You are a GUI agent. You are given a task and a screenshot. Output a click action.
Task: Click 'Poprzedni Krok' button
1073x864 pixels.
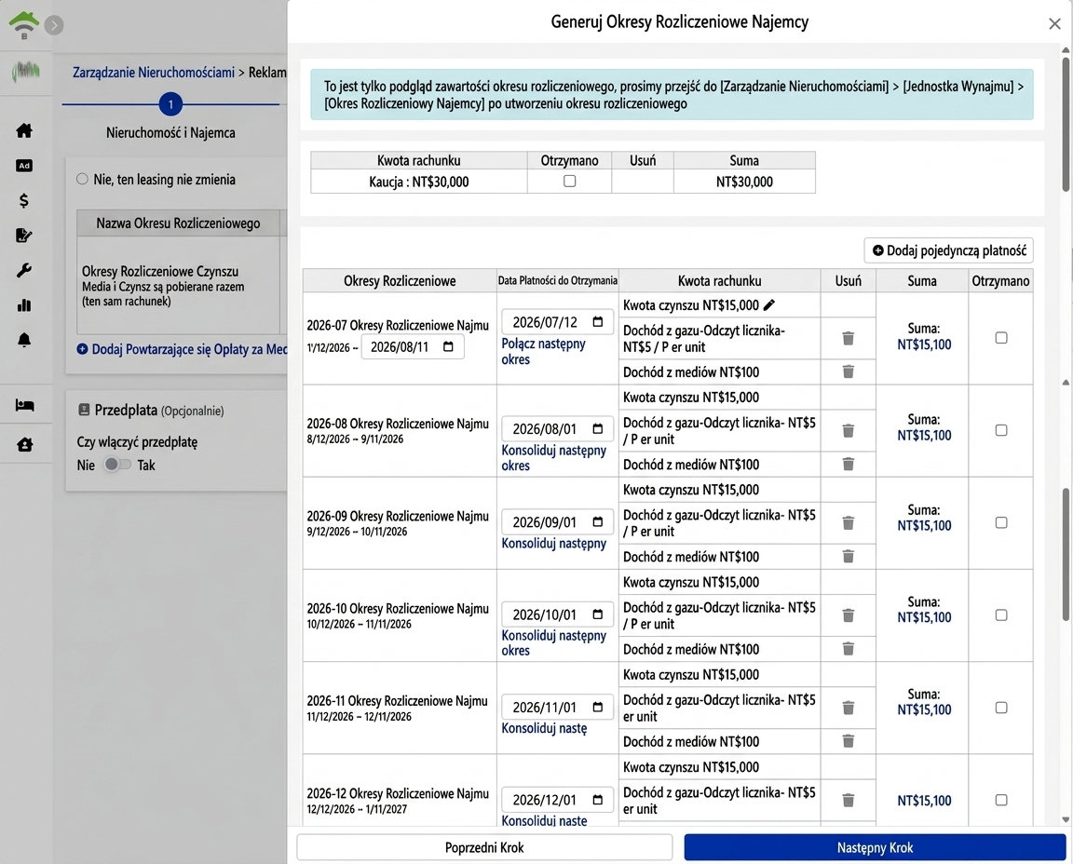[484, 847]
